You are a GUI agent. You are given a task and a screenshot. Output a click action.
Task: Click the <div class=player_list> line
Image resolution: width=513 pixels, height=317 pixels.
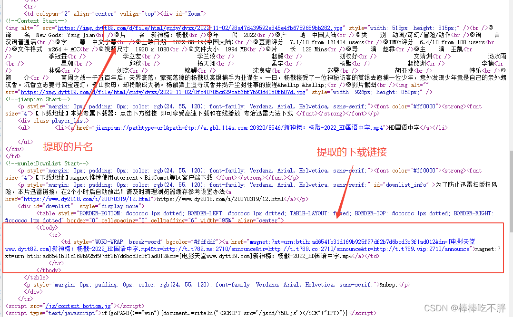[53, 121]
